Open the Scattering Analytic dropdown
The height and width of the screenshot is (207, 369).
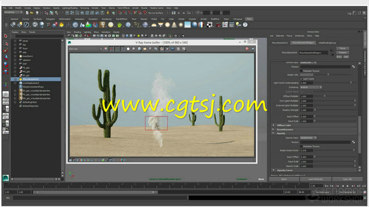click(311, 87)
